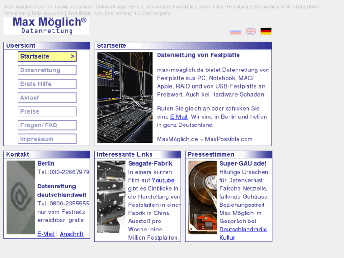Open the Ablauf menu entry
This screenshot has width=344, height=258.
(x=47, y=98)
